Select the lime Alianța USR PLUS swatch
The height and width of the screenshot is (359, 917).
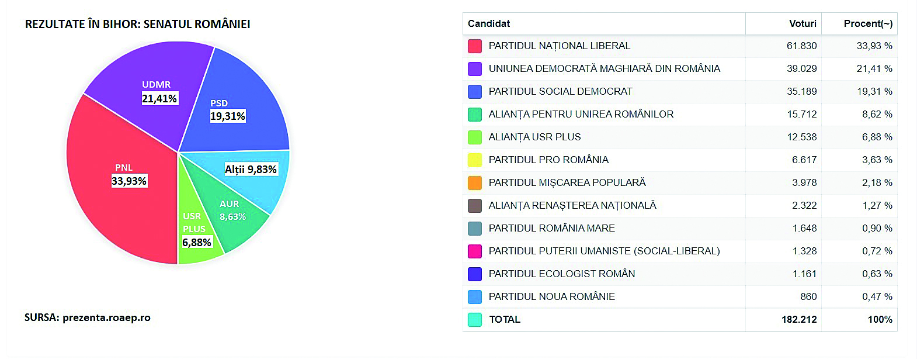[x=475, y=137]
